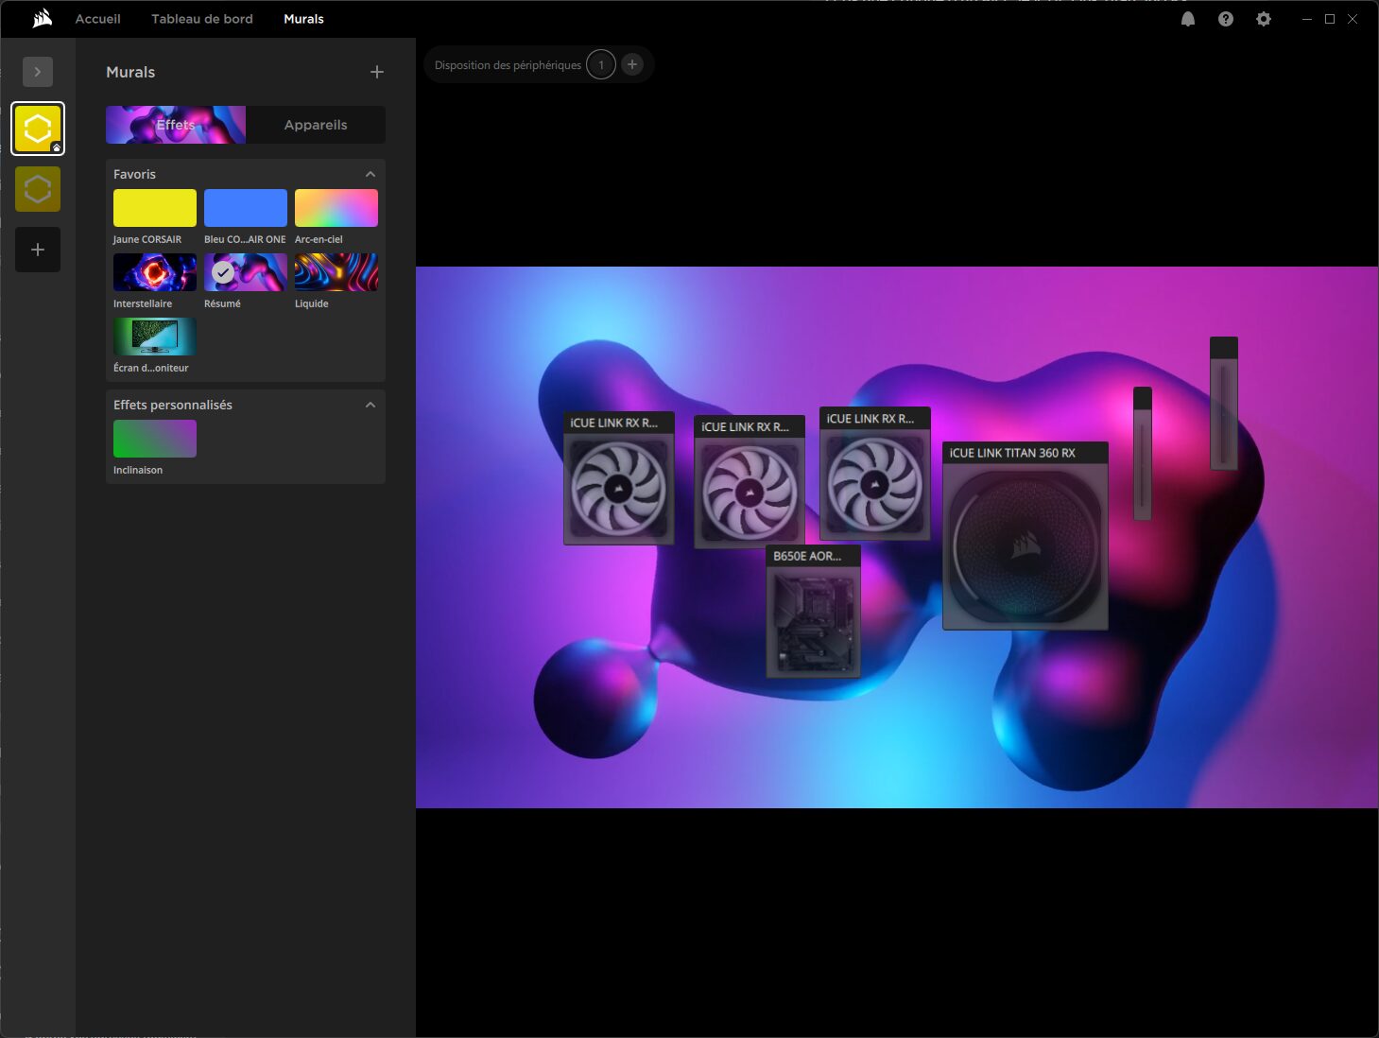Choose the Jaune CORSAIR yellow swatch
1379x1038 pixels.
155,208
